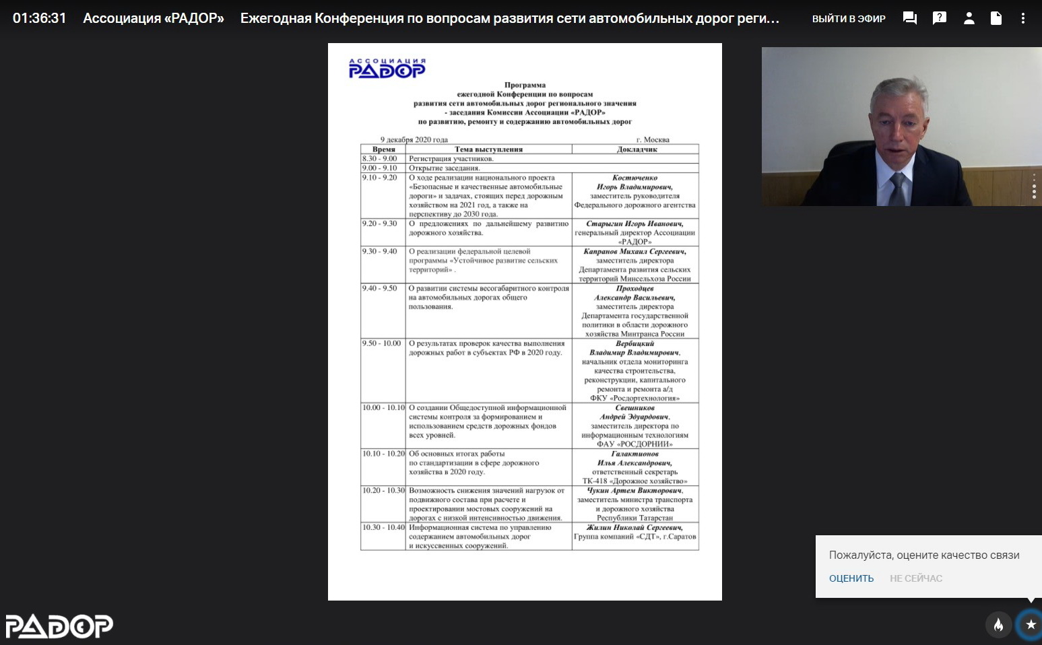
Task: Open the chat messages panel
Action: click(909, 19)
